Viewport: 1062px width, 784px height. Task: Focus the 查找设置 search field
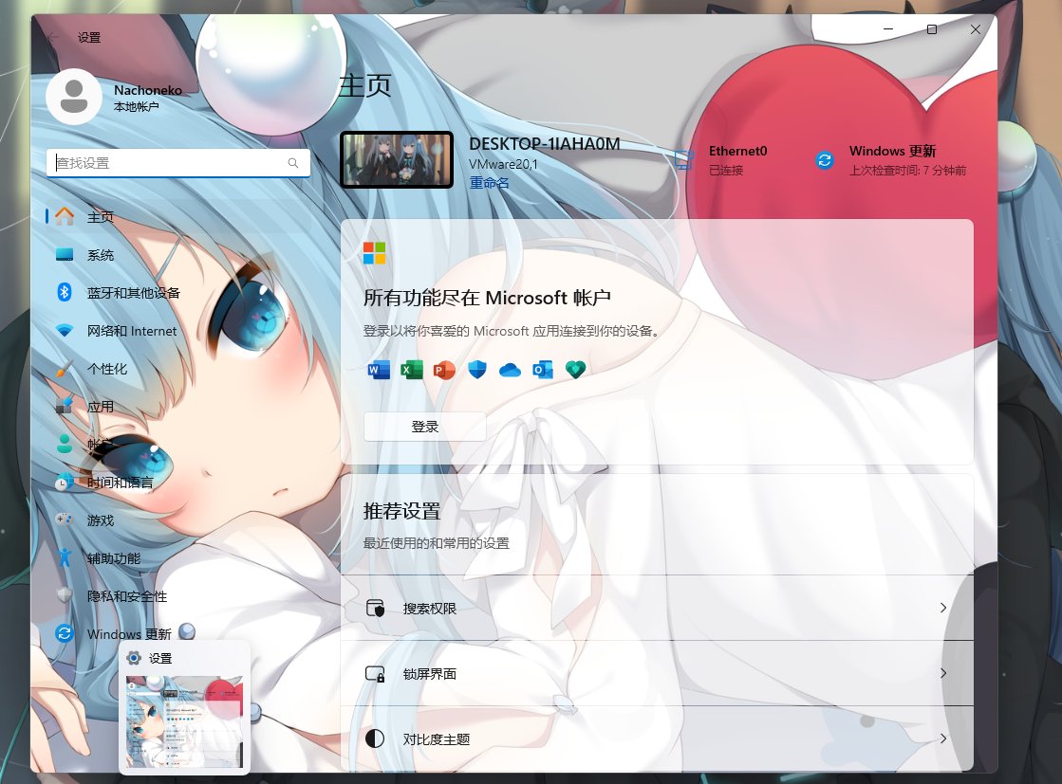[x=178, y=163]
